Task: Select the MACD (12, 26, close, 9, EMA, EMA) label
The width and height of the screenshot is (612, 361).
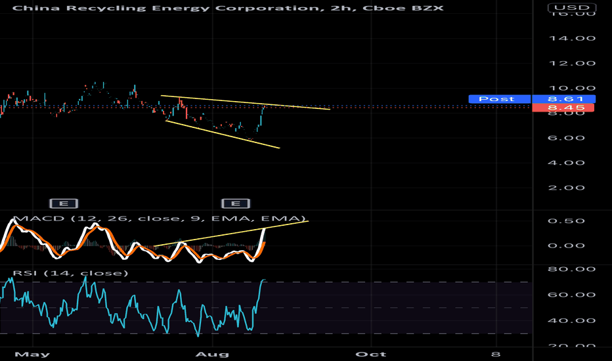Action: pyautogui.click(x=160, y=218)
